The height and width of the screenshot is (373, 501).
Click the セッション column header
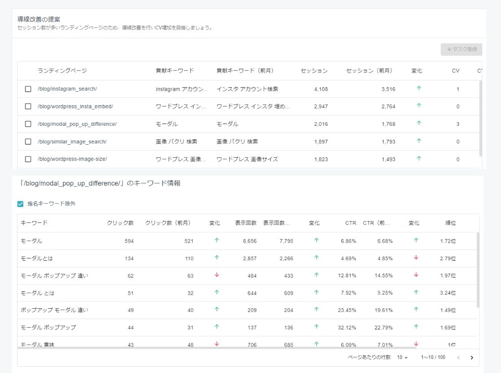coord(314,71)
